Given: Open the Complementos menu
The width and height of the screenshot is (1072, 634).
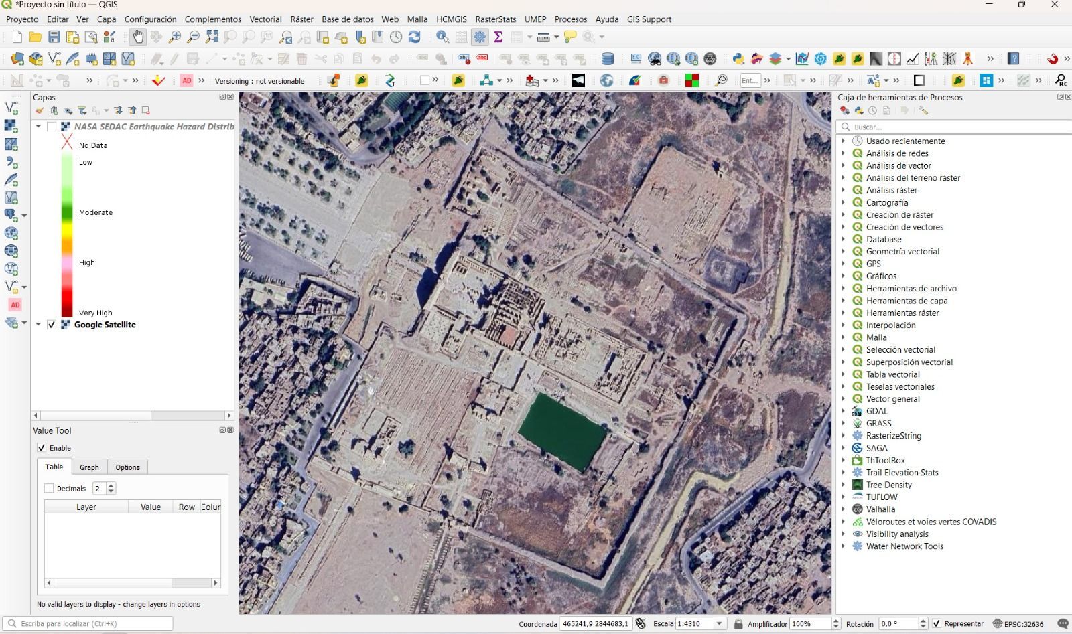Looking at the screenshot, I should click(x=212, y=19).
